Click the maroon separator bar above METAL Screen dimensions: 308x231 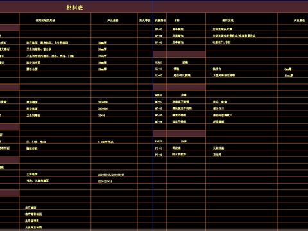(180, 87)
